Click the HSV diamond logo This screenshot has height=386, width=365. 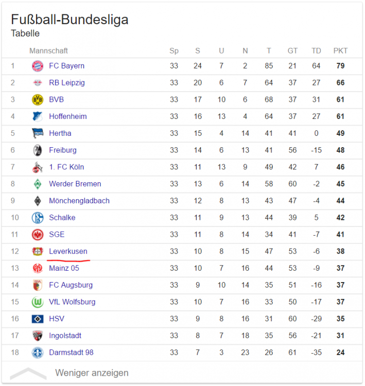point(38,319)
